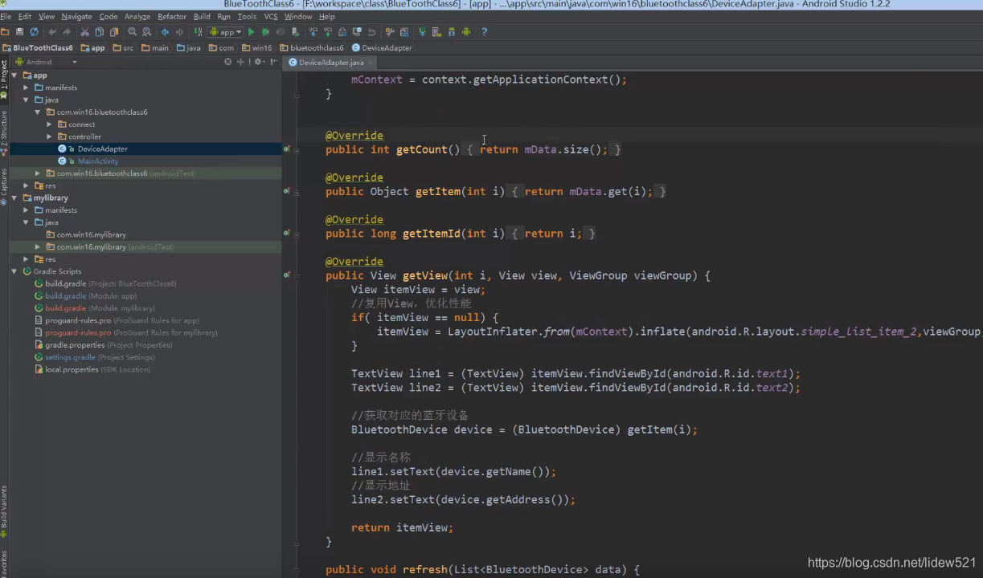Collapse the mylibrary module node

point(14,197)
